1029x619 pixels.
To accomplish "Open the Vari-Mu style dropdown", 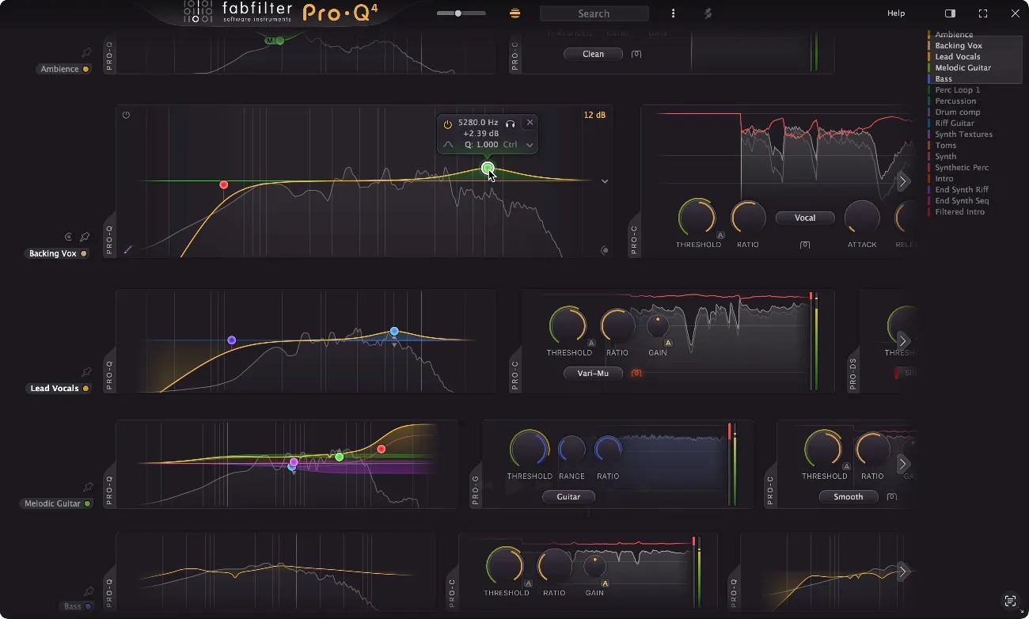I will point(593,373).
